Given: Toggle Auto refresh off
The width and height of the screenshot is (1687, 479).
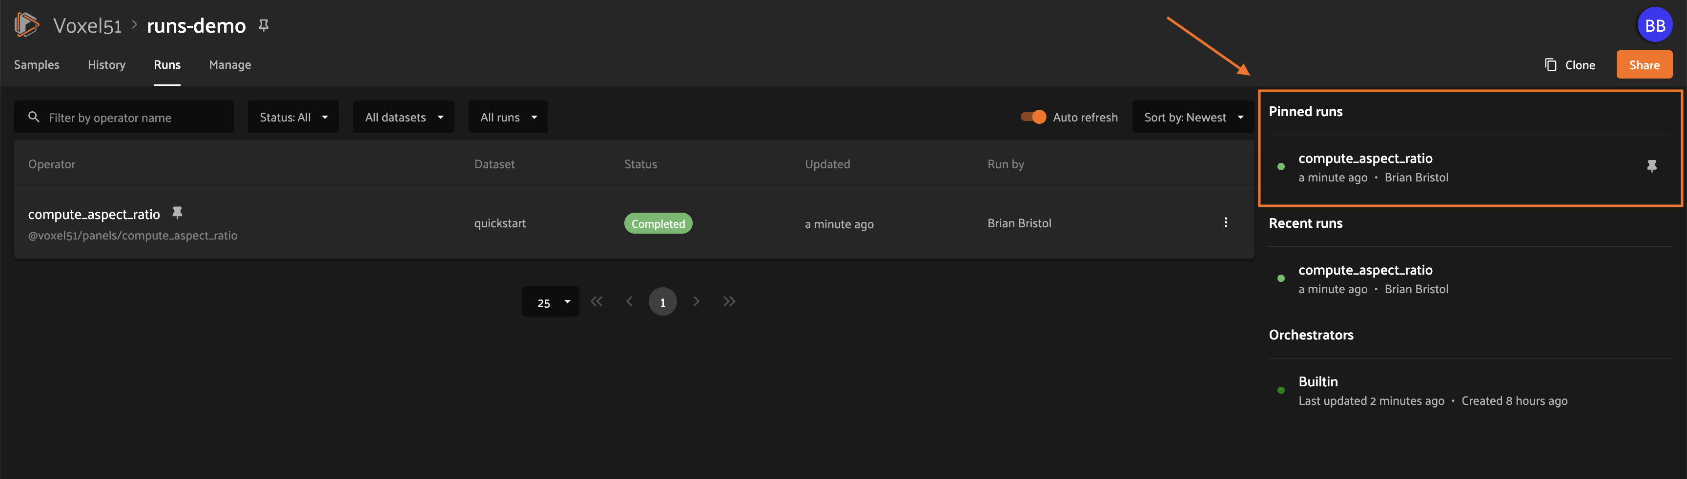Looking at the screenshot, I should click(x=1033, y=117).
